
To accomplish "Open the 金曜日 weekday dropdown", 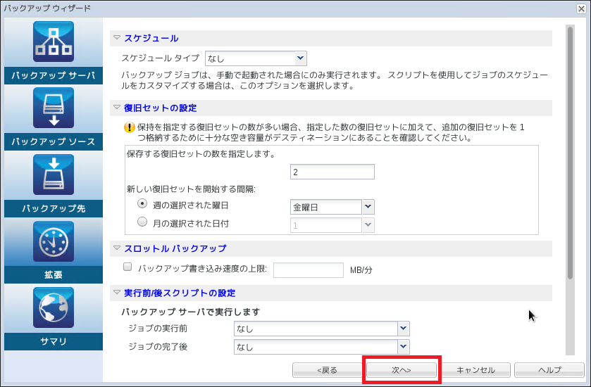I will [332, 207].
